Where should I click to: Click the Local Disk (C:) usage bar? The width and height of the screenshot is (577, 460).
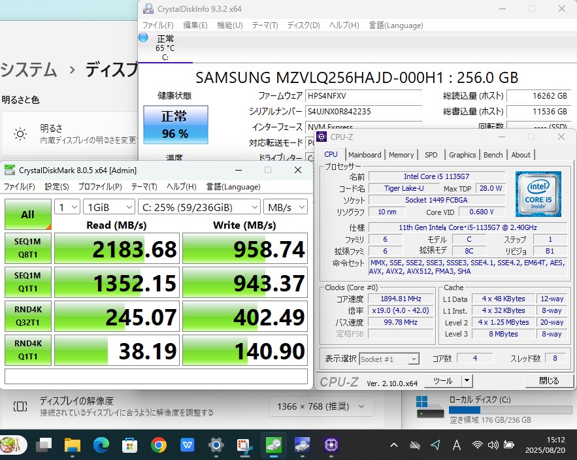click(509, 410)
